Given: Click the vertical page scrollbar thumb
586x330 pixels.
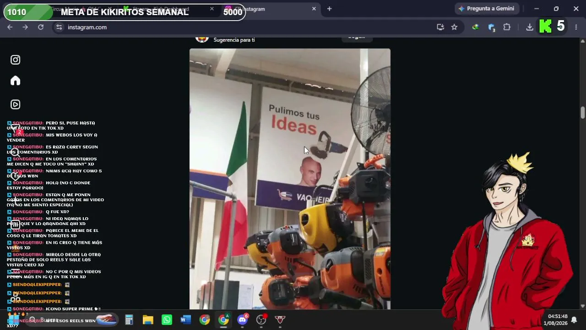Looking at the screenshot, I should click(x=582, y=112).
